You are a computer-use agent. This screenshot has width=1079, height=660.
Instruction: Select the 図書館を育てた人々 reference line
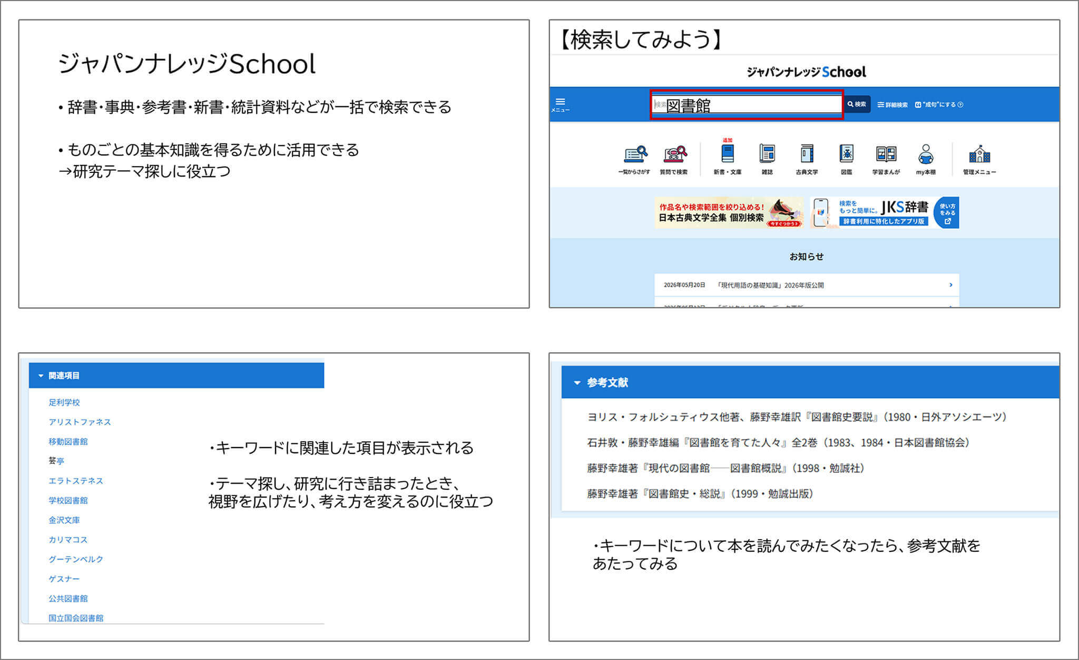coord(778,442)
